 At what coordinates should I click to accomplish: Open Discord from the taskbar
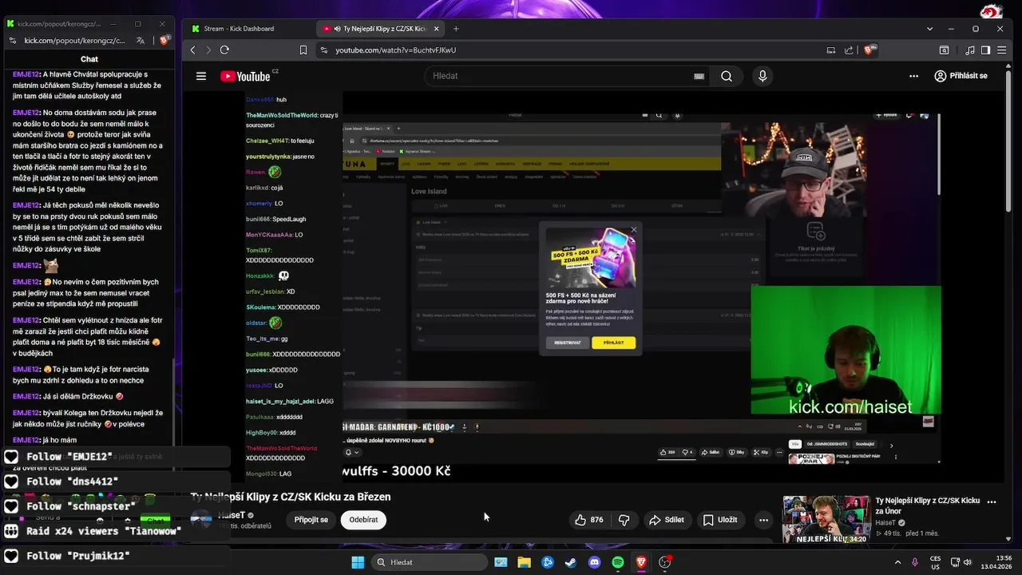pos(594,562)
